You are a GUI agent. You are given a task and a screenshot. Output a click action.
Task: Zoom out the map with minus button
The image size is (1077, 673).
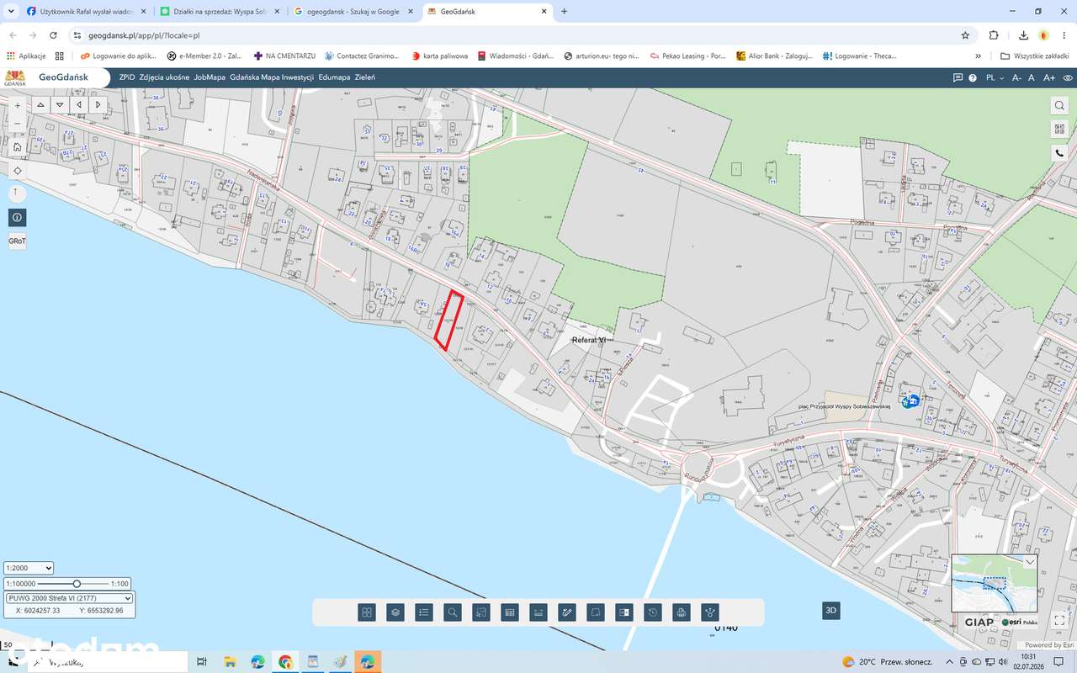pos(18,124)
